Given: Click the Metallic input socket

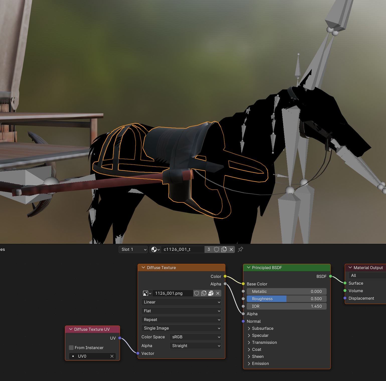Looking at the screenshot, I should coord(243,291).
